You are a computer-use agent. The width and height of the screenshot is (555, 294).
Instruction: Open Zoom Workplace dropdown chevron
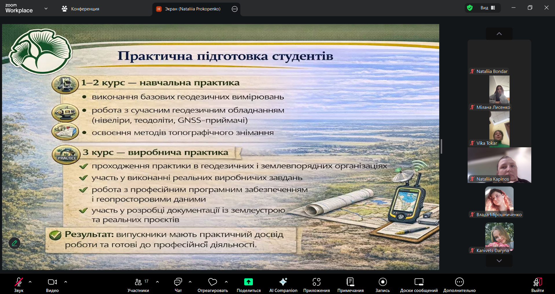point(46,9)
